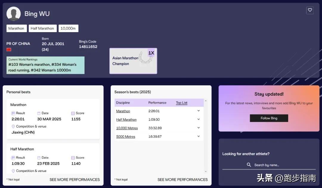Expand the Half Marathon season's best row

tap(199, 120)
